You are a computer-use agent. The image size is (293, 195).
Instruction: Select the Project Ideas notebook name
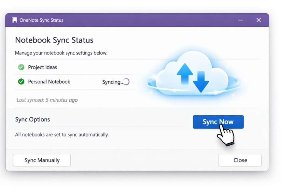point(42,67)
